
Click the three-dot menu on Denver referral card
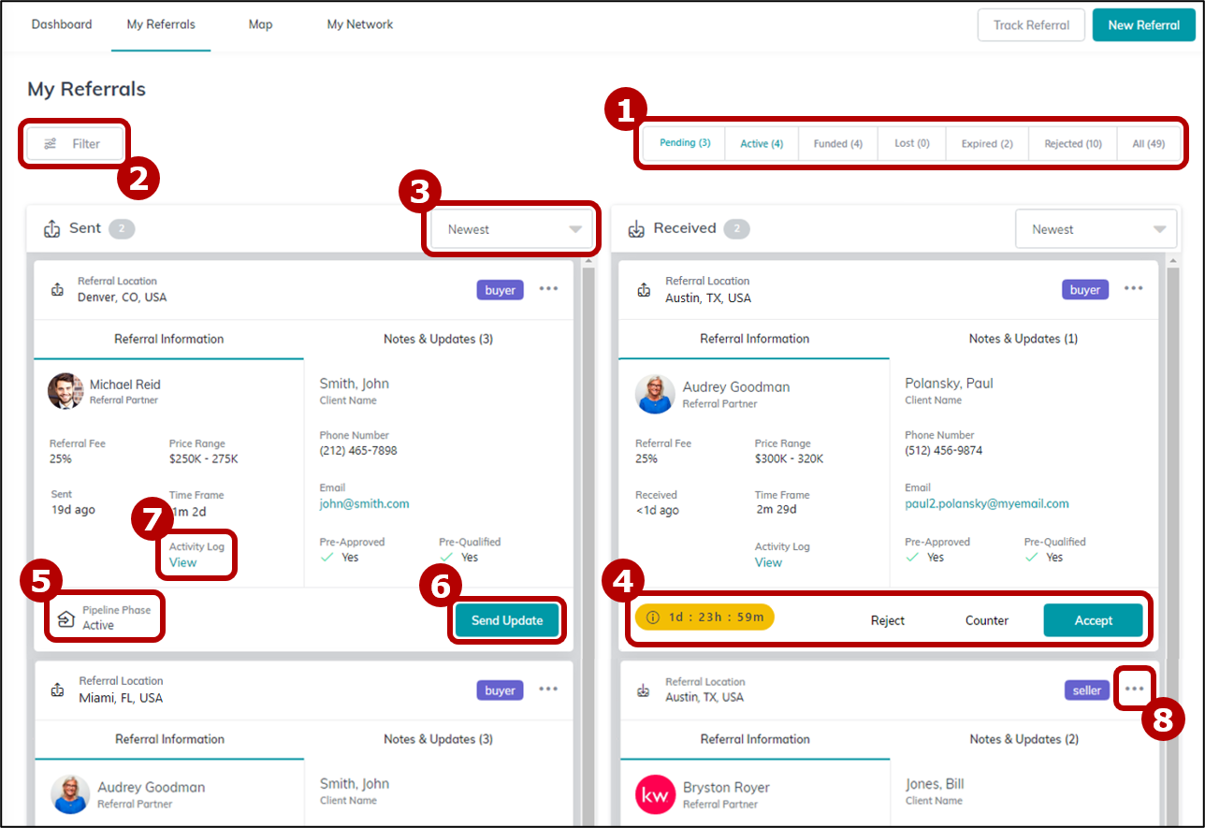pyautogui.click(x=548, y=289)
